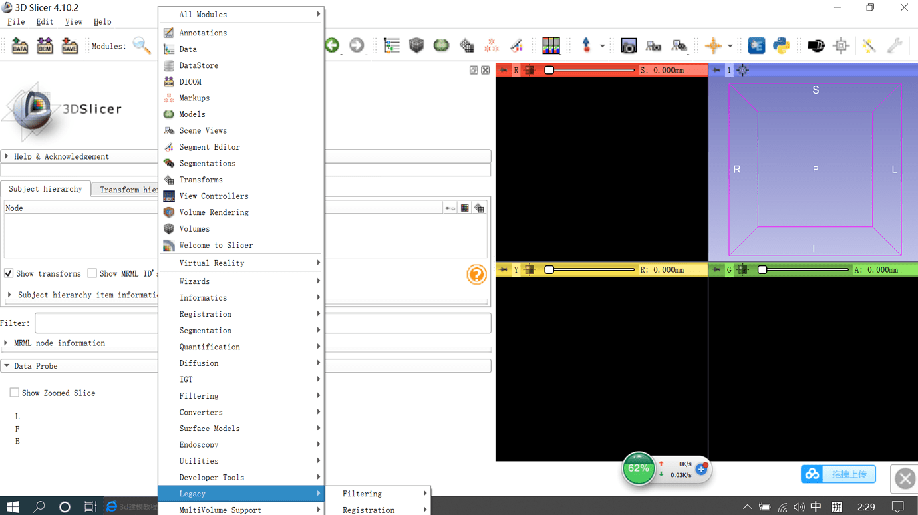Viewport: 918px width, 515px height.
Task: Click the Load DICOM data toolbar icon
Action: 45,45
